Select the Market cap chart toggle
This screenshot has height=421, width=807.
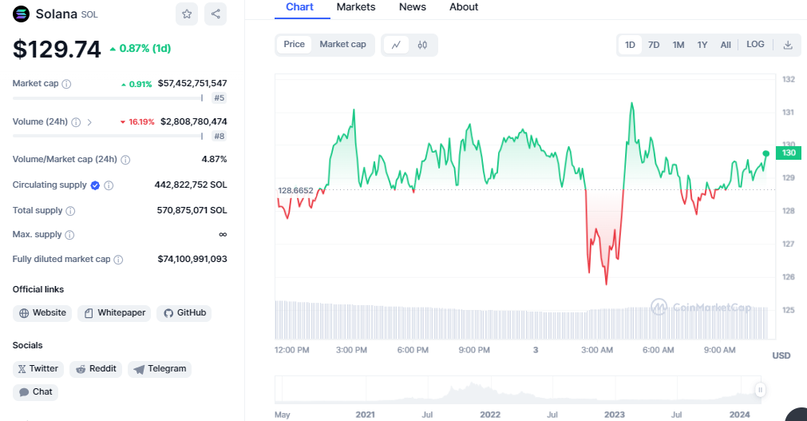point(342,45)
